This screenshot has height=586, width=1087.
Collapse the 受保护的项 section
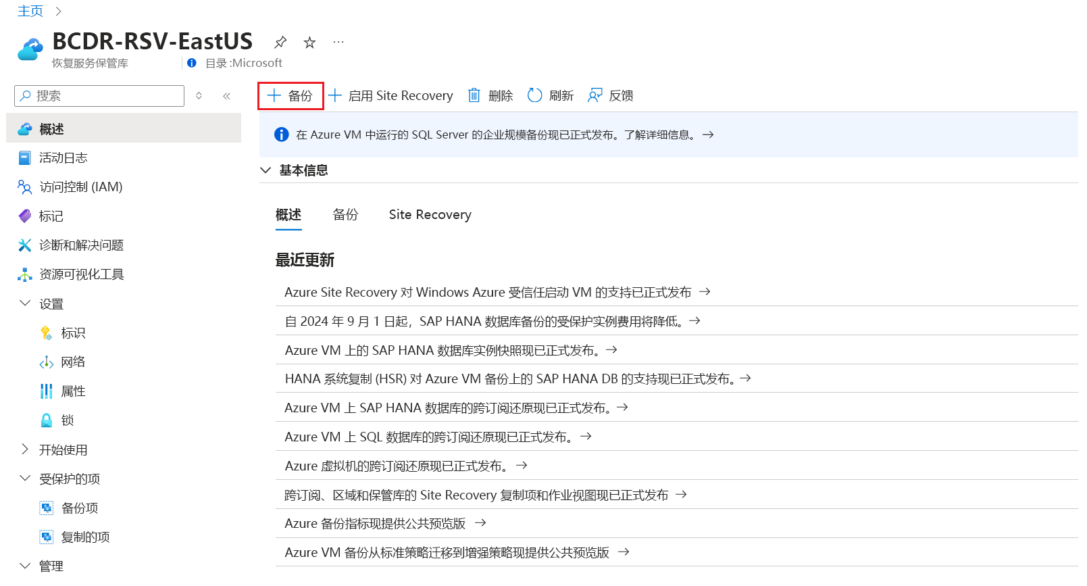pyautogui.click(x=25, y=479)
